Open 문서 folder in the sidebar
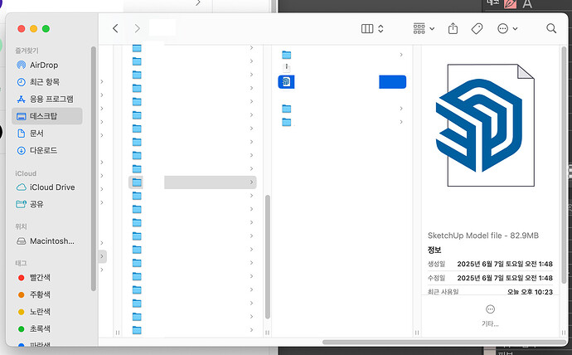This screenshot has height=355, width=572. click(x=30, y=134)
